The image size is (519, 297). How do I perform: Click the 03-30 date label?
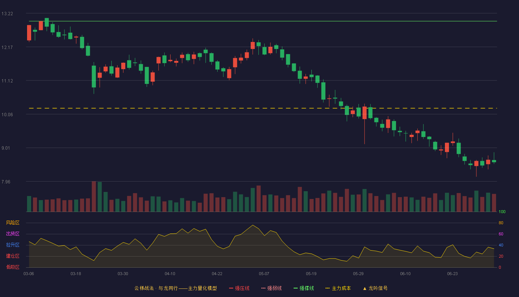(123, 274)
